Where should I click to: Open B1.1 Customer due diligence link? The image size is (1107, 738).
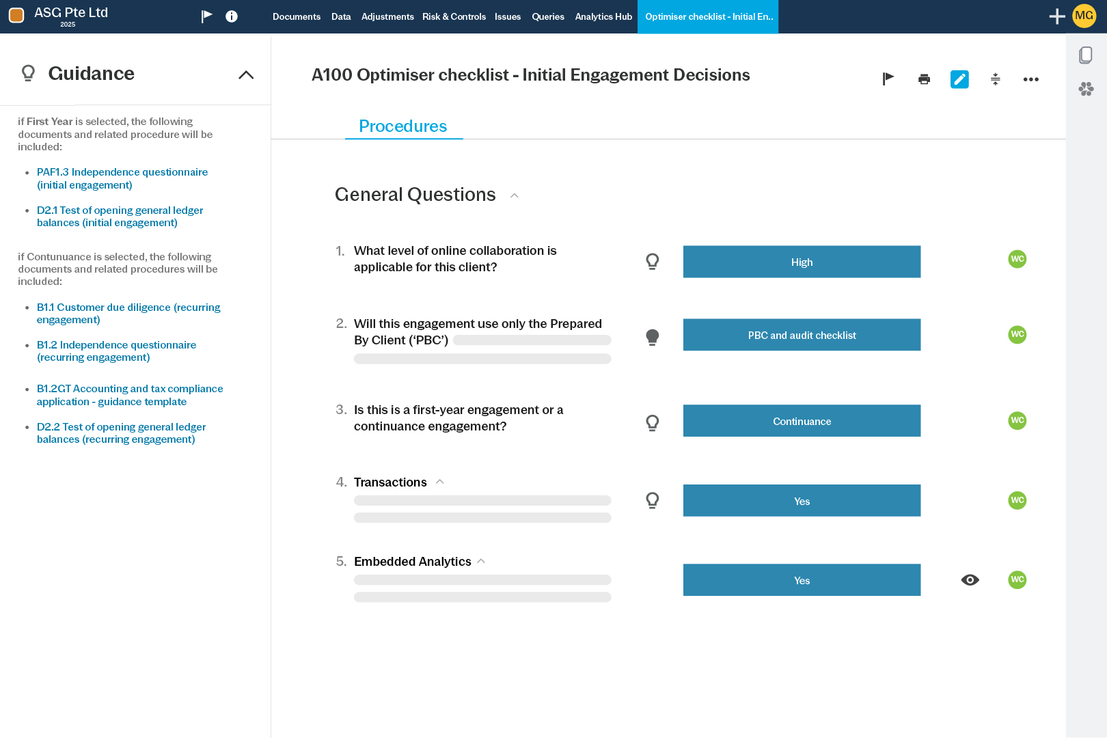[x=128, y=313]
